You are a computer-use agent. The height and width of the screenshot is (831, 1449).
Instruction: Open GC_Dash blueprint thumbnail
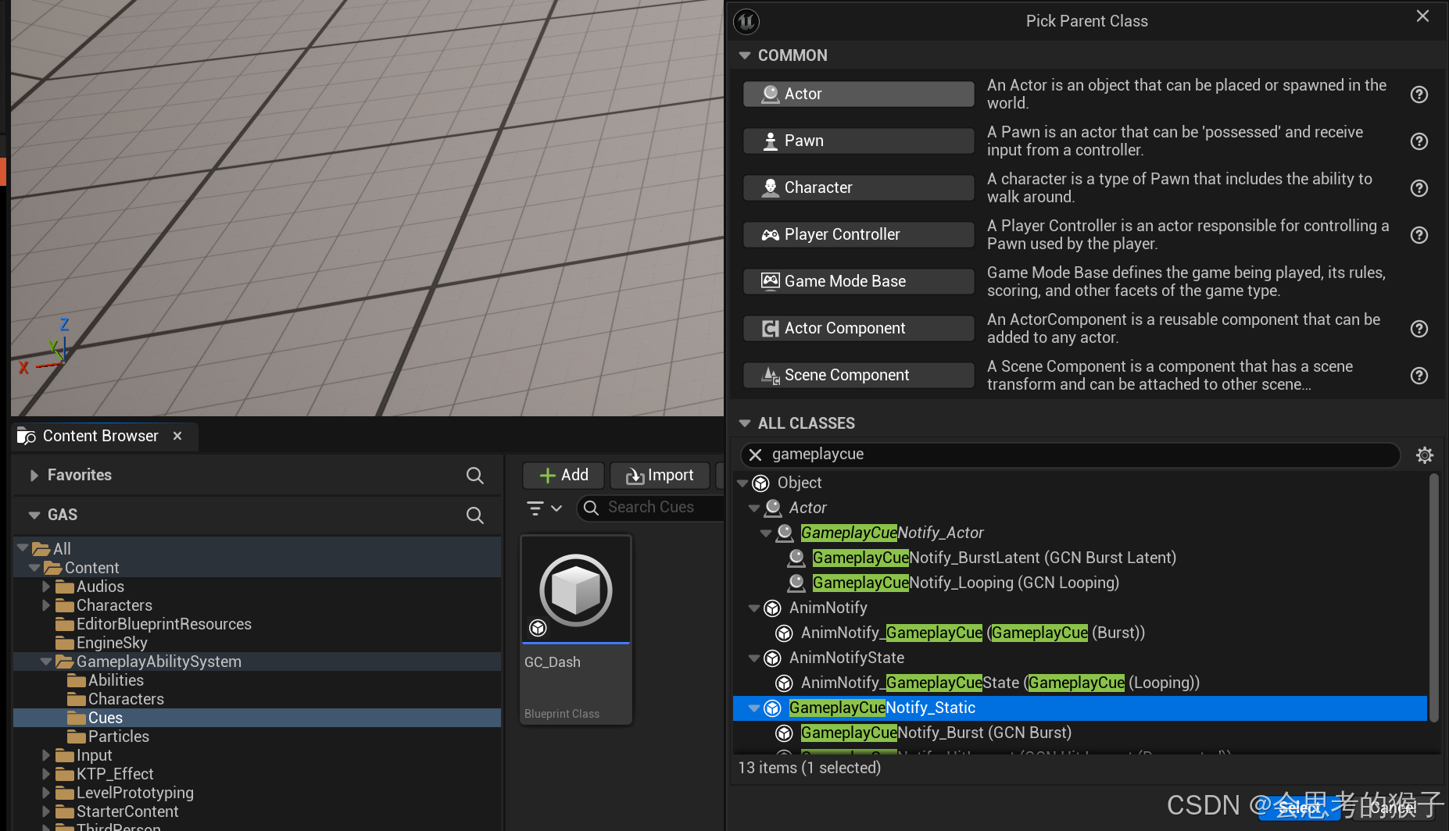[x=576, y=590]
